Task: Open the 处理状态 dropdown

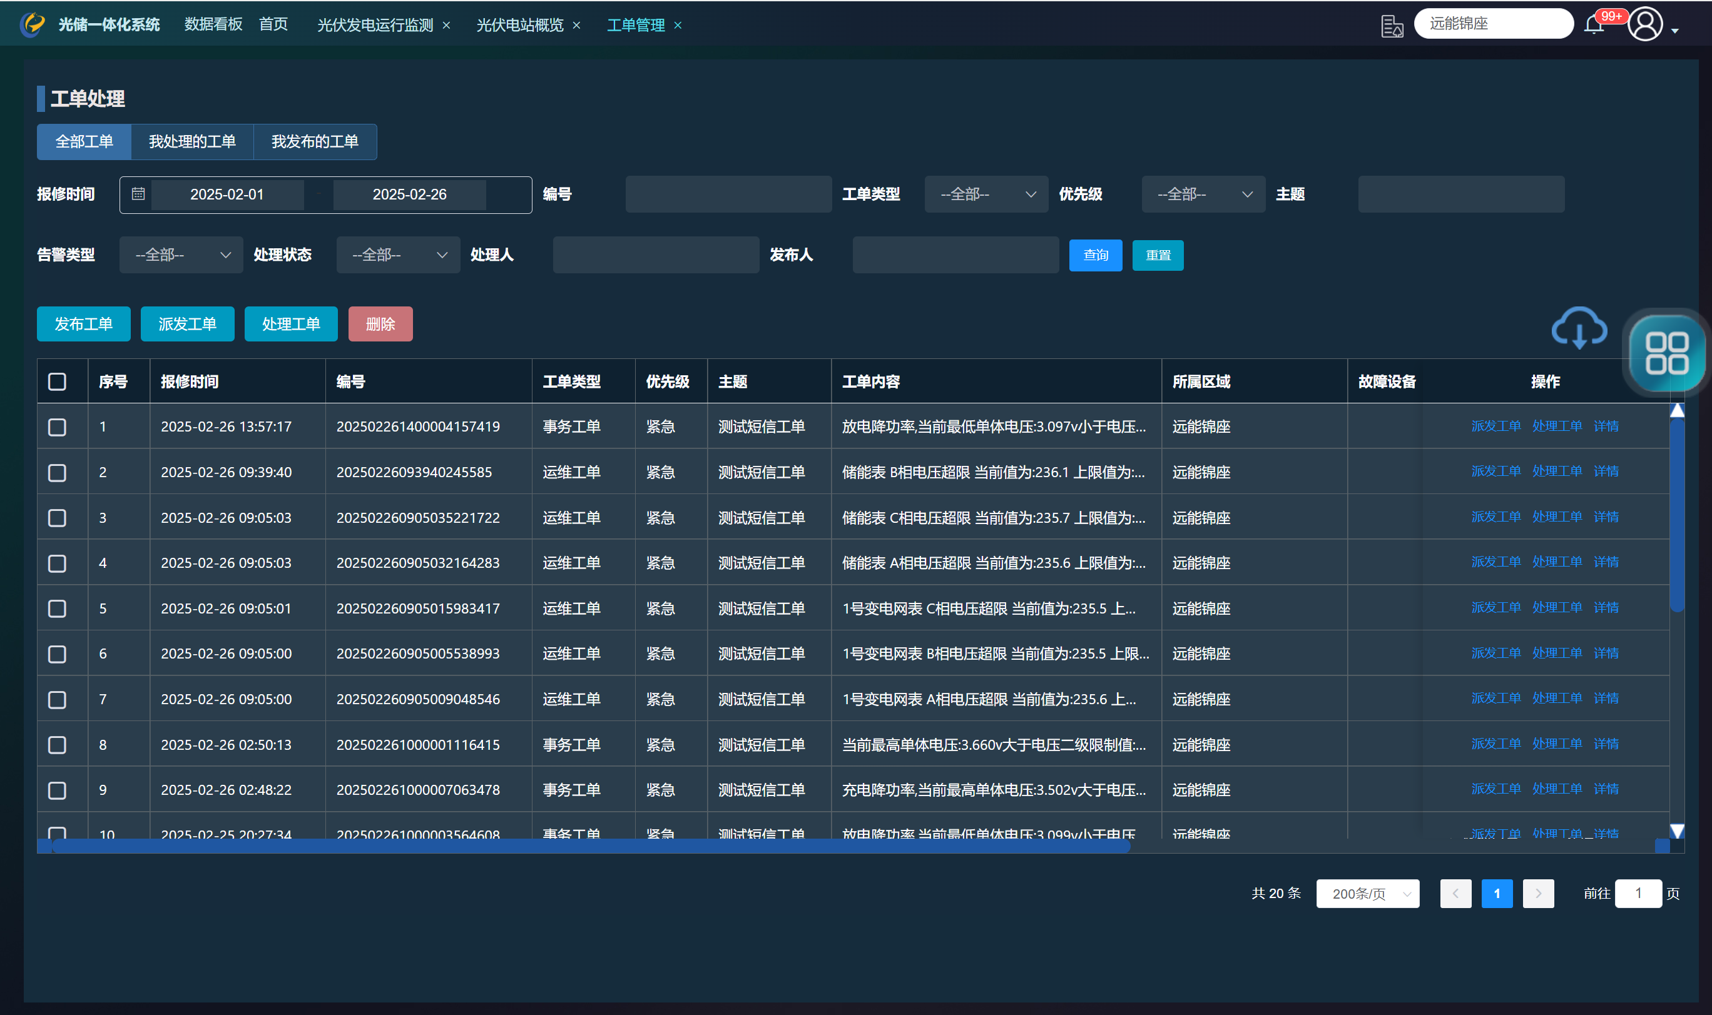Action: tap(397, 255)
